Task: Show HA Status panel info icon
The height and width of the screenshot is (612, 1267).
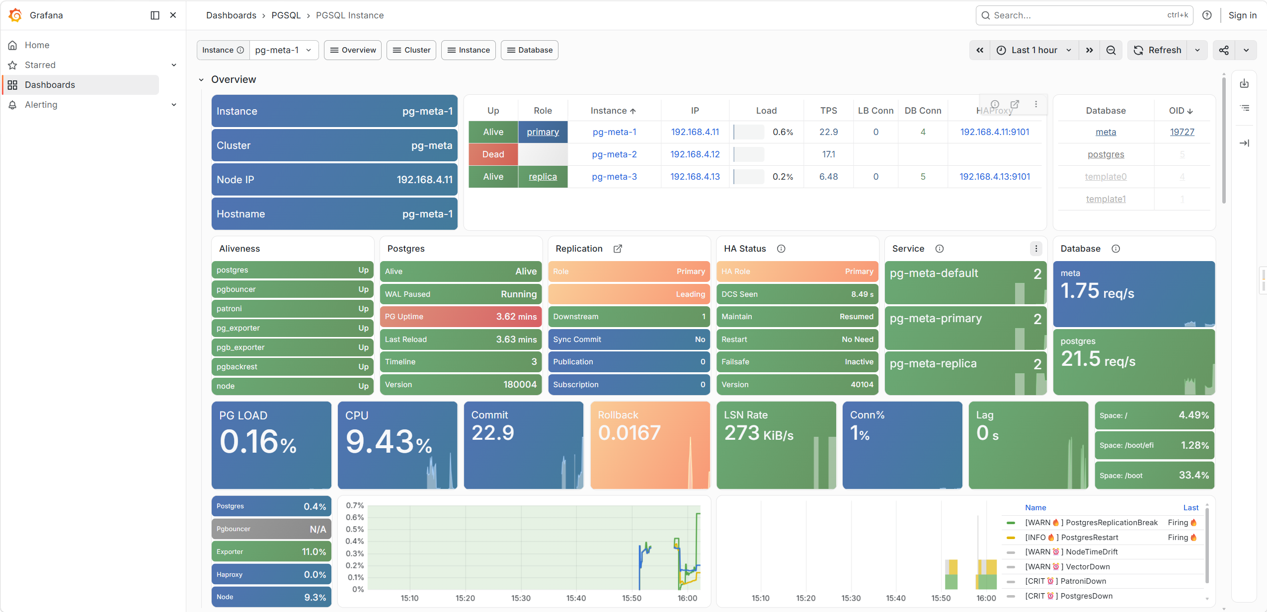Action: [781, 249]
